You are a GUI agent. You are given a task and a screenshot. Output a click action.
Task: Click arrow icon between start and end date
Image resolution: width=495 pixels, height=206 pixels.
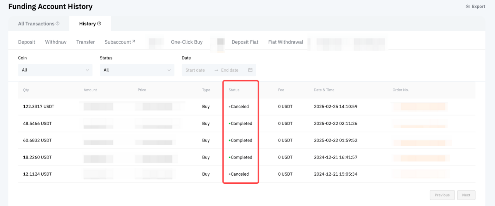(216, 70)
